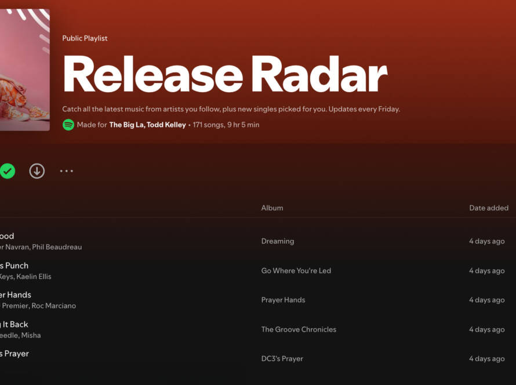Open the Prayer Hands album link

(x=284, y=300)
